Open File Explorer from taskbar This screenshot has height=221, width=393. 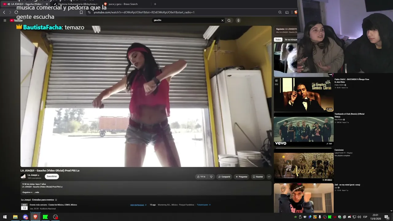pyautogui.click(x=15, y=217)
